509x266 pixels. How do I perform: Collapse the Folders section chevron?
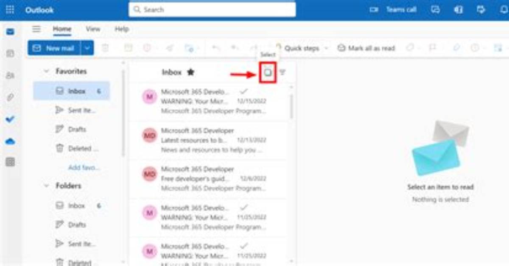(46, 186)
